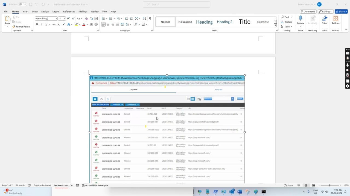Apply red font color
350x196 pixels.
pos(84,24)
